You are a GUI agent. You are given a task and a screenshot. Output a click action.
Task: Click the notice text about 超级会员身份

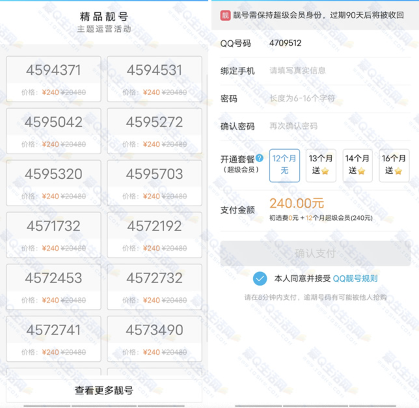(318, 15)
